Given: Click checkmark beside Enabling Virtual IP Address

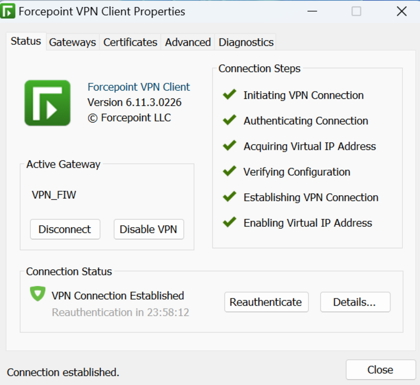Looking at the screenshot, I should (229, 222).
